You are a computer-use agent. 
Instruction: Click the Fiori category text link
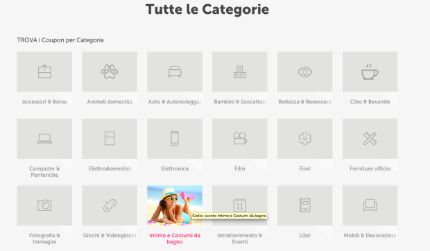pos(305,168)
